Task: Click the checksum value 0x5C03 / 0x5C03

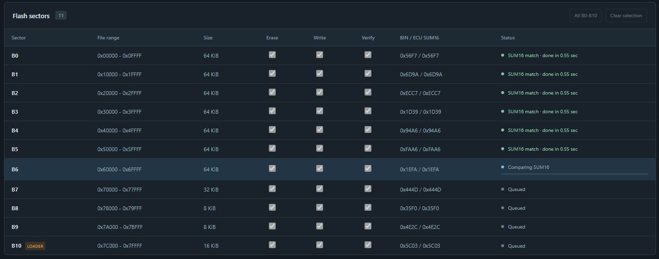Action: click(420, 246)
